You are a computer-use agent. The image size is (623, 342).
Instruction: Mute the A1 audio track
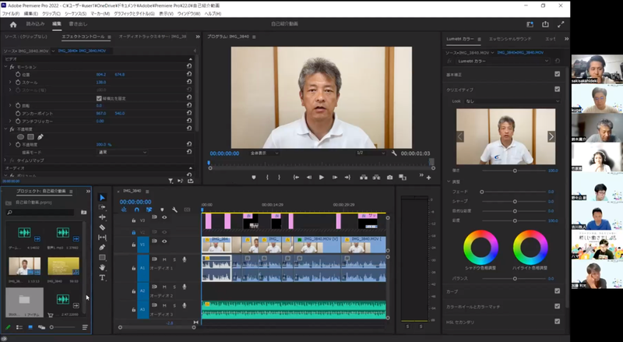pyautogui.click(x=164, y=259)
